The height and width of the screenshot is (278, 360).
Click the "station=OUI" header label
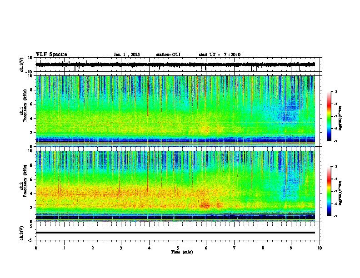168,55
